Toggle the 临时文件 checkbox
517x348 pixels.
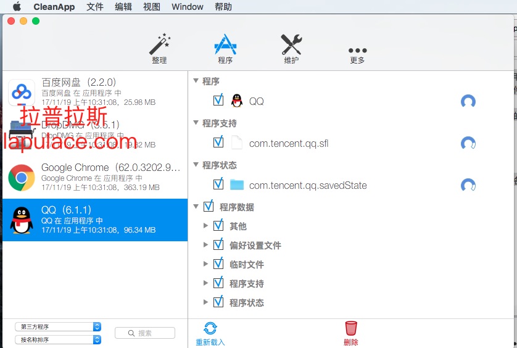pos(218,263)
